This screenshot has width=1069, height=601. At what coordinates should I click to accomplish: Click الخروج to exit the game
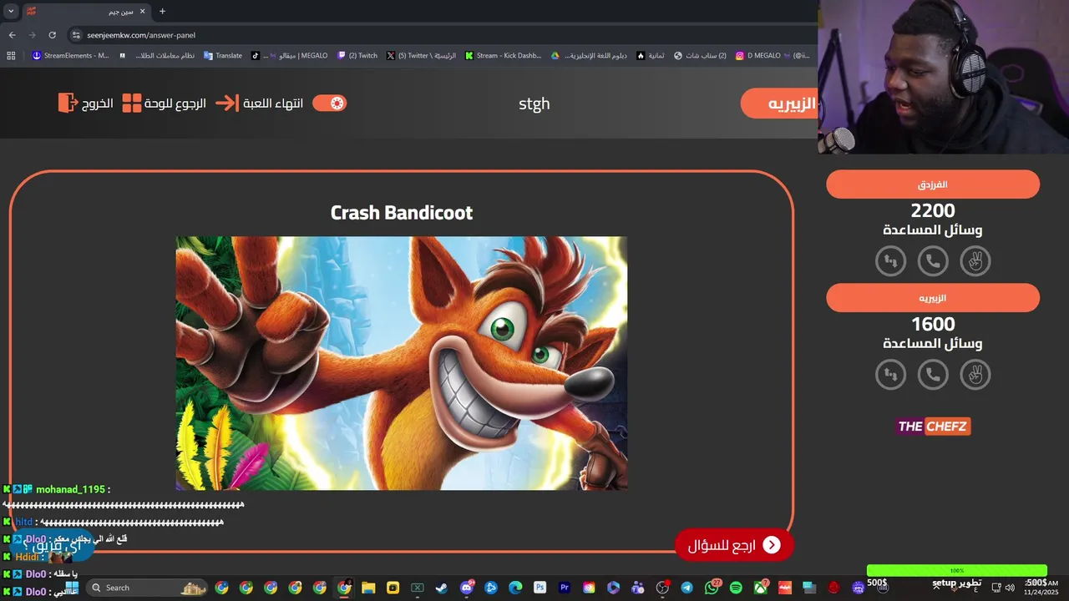point(85,104)
